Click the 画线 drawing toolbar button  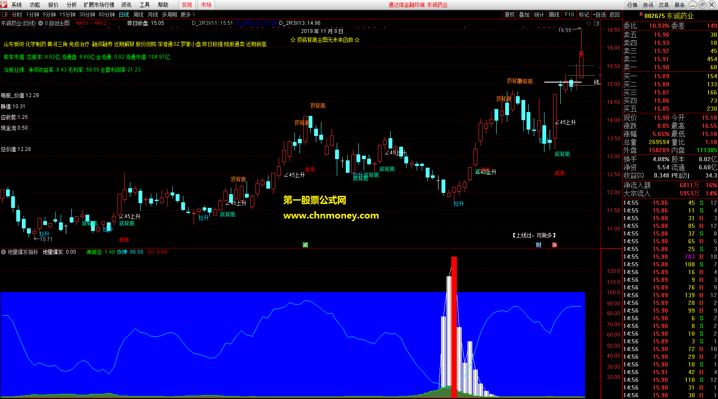coord(554,15)
